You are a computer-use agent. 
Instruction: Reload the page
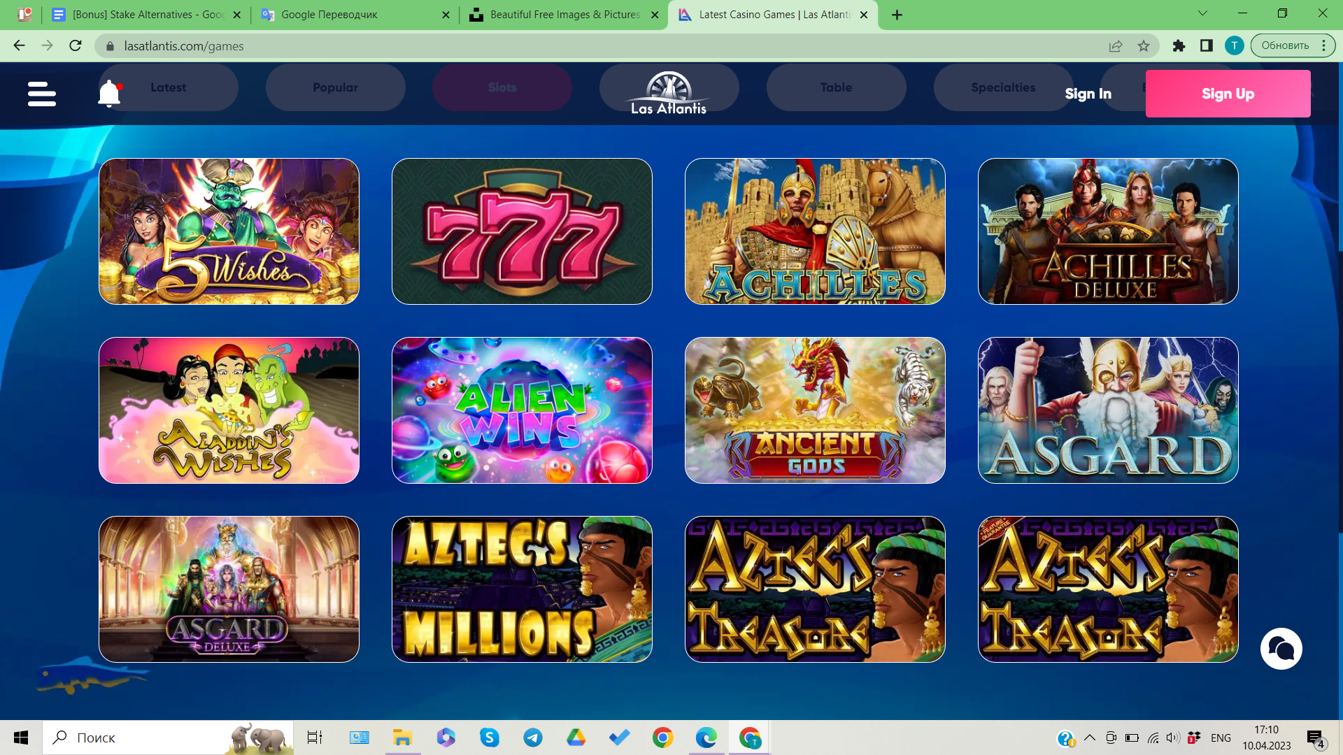pyautogui.click(x=76, y=46)
